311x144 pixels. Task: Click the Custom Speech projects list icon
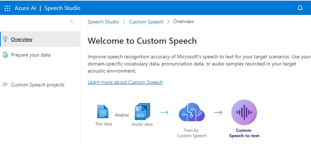5,85
